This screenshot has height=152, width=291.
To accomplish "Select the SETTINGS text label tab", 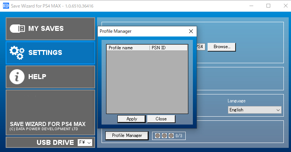I will point(45,53).
